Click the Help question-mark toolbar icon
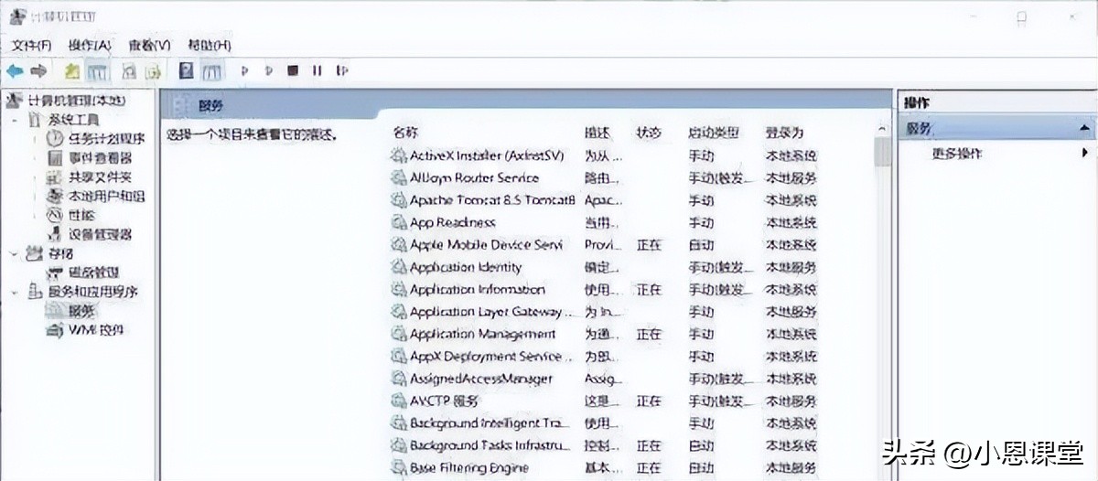The height and width of the screenshot is (481, 1098). [187, 70]
